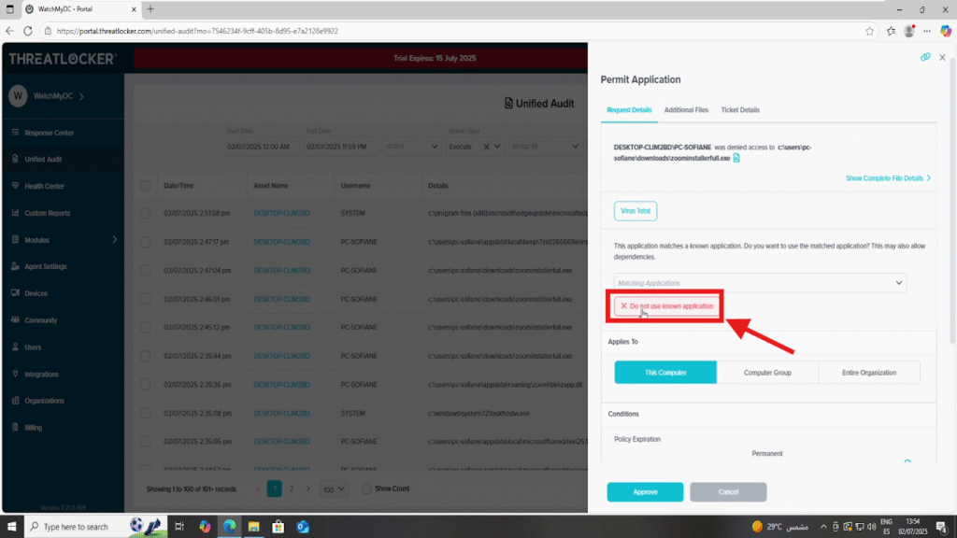Click the End Date input field
957x538 pixels.
(x=339, y=147)
